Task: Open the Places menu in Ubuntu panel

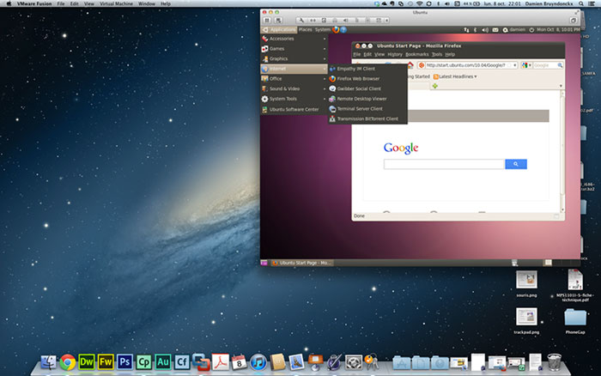Action: (x=305, y=29)
